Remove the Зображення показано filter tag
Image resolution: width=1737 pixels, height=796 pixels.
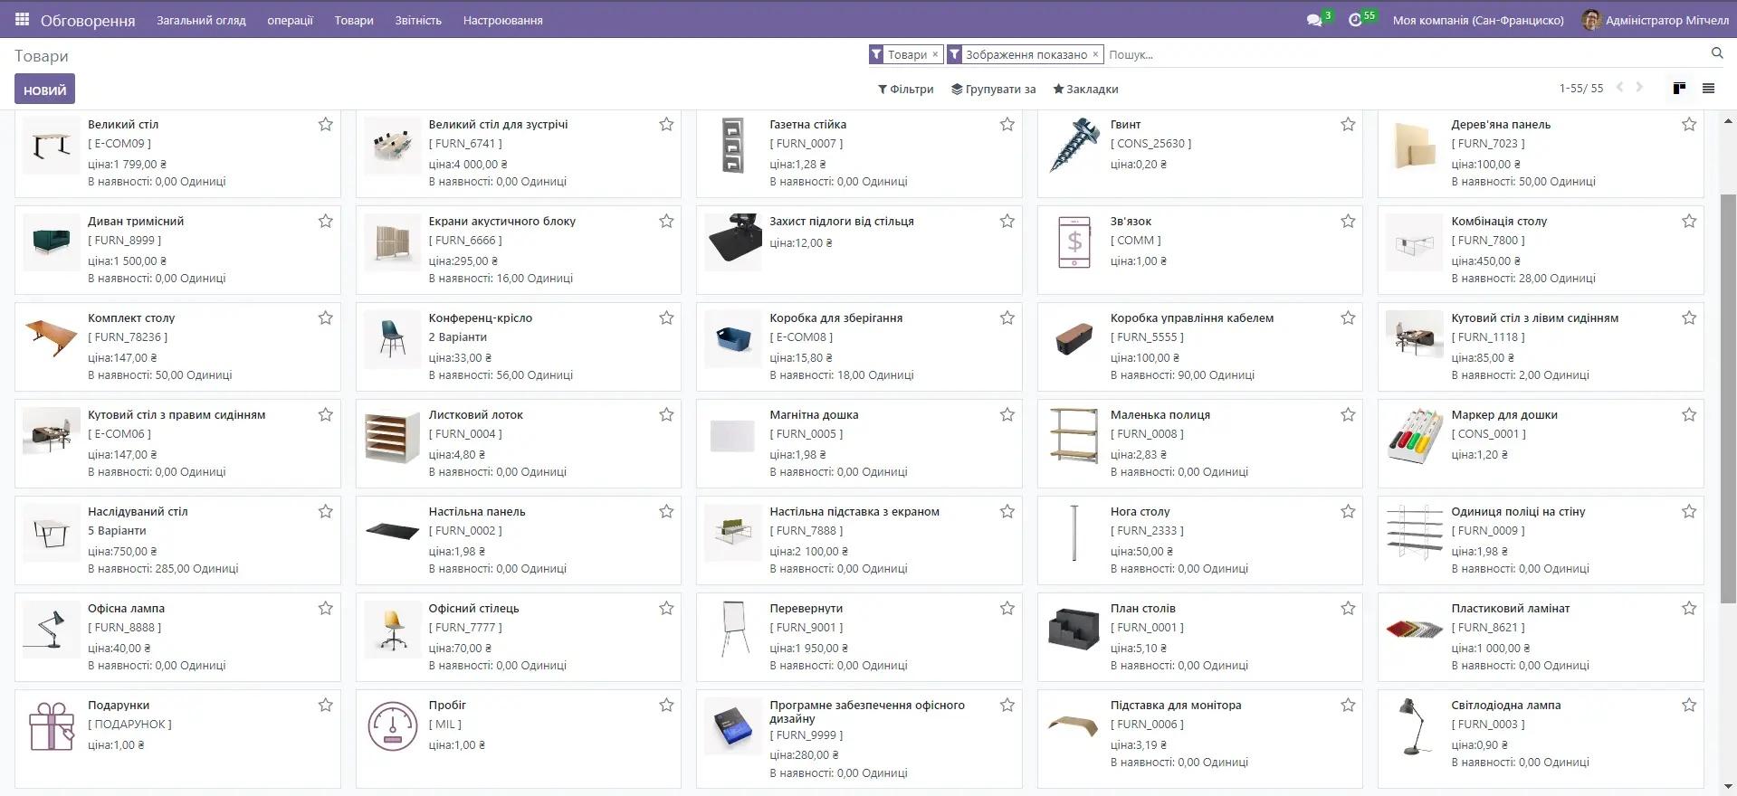(1095, 55)
